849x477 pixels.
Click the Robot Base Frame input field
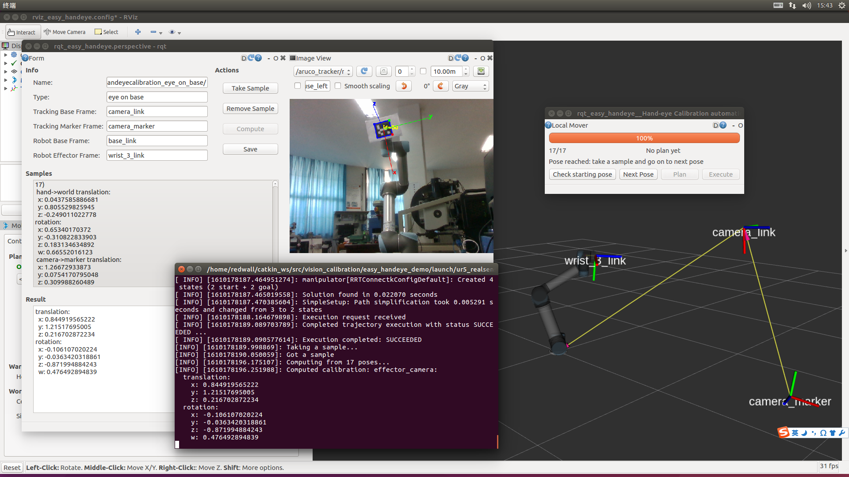click(157, 141)
